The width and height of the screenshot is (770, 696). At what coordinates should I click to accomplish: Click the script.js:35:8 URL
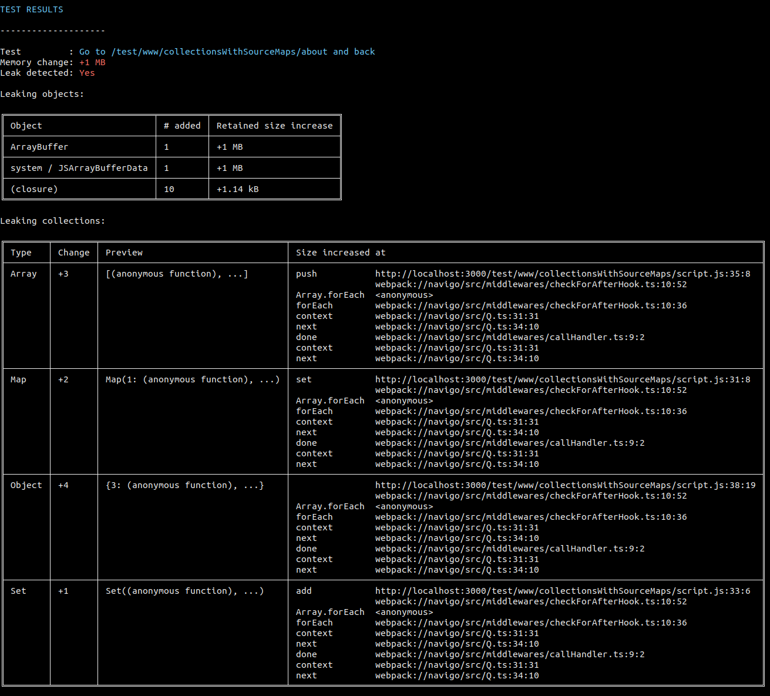(x=563, y=274)
